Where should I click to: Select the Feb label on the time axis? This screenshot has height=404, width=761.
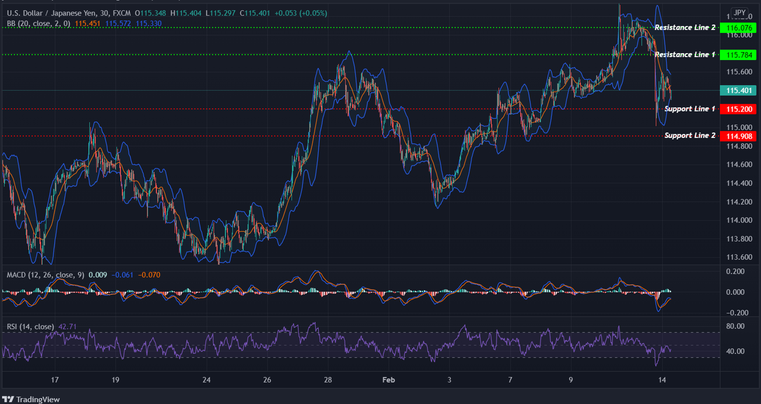point(388,380)
